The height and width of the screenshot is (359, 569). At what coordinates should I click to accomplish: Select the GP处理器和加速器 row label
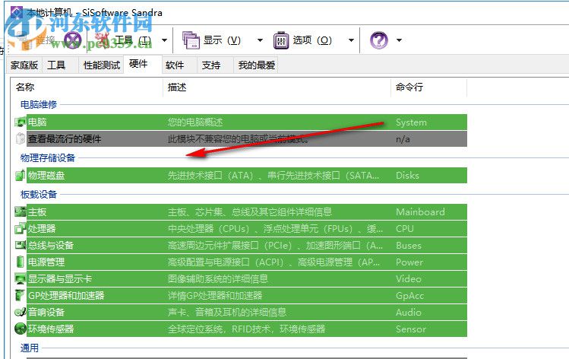tap(66, 295)
